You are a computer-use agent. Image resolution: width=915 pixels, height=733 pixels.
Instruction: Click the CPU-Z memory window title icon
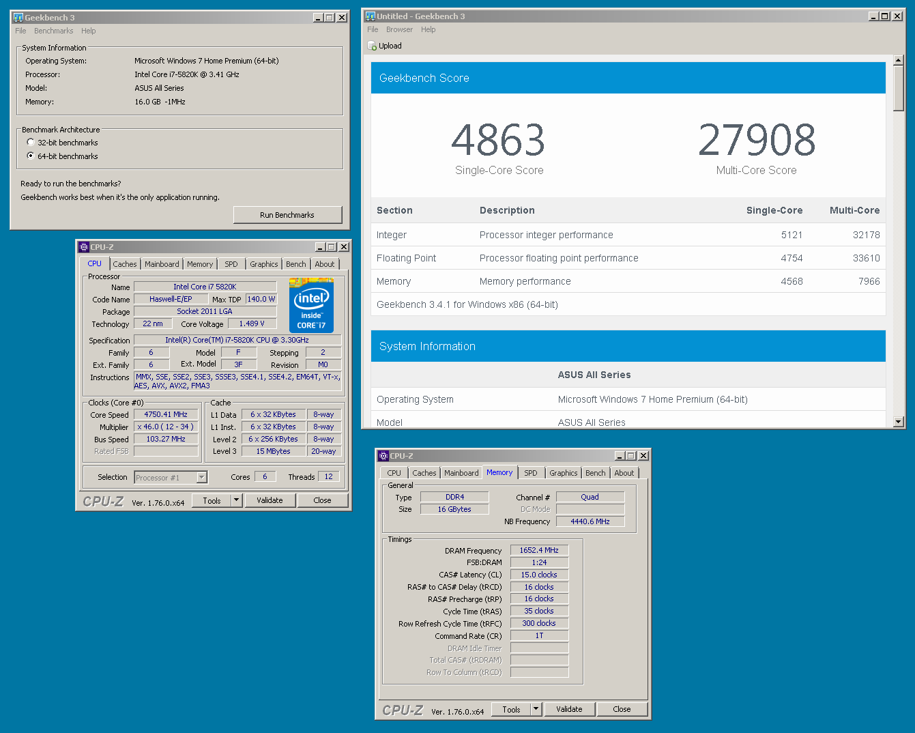pyautogui.click(x=383, y=456)
